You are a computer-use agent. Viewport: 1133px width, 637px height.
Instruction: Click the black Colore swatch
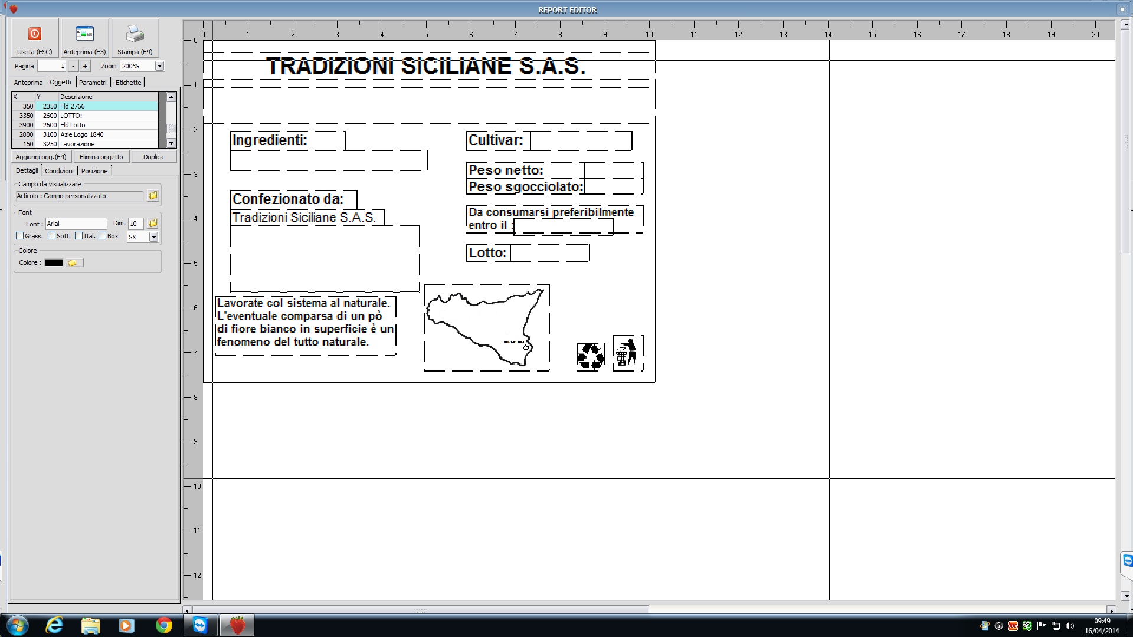point(54,262)
